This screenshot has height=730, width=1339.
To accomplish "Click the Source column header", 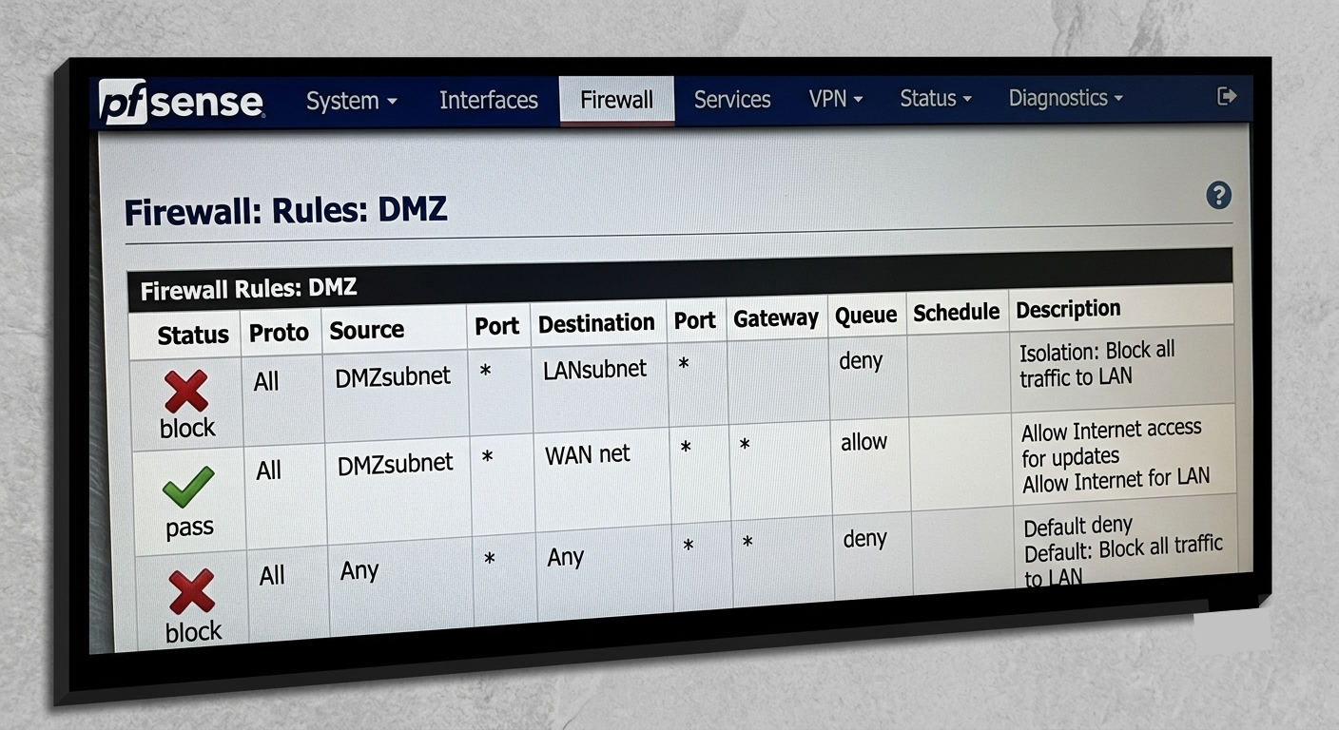I will [x=367, y=331].
